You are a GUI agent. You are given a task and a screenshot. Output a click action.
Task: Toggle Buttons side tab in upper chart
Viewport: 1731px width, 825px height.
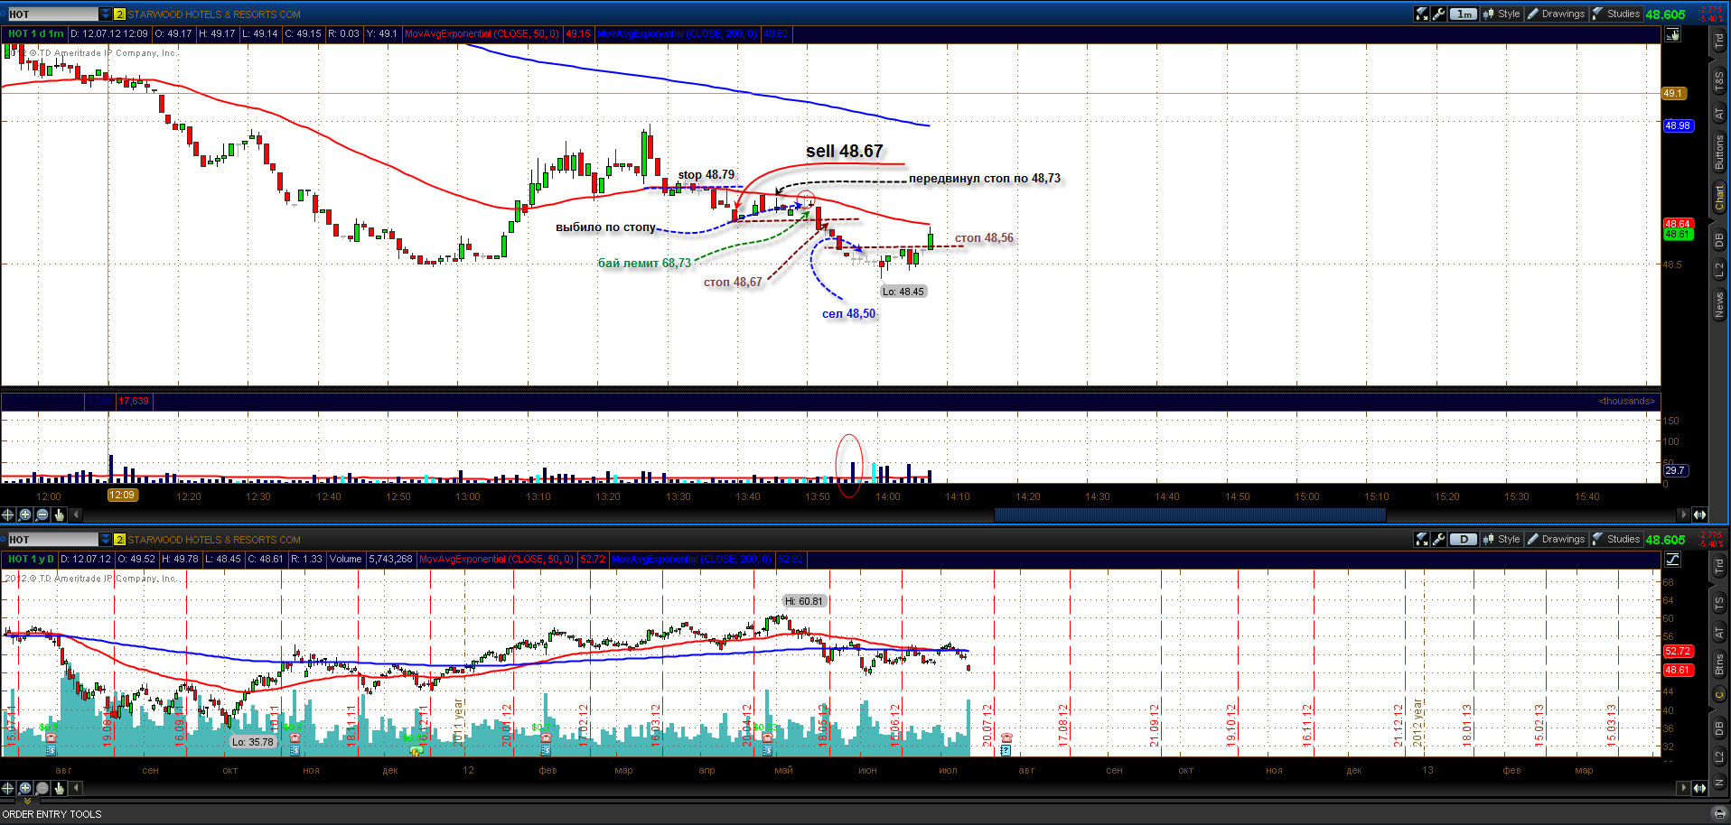click(x=1719, y=153)
